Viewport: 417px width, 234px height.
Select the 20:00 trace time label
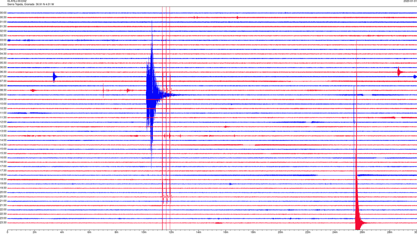(3, 192)
